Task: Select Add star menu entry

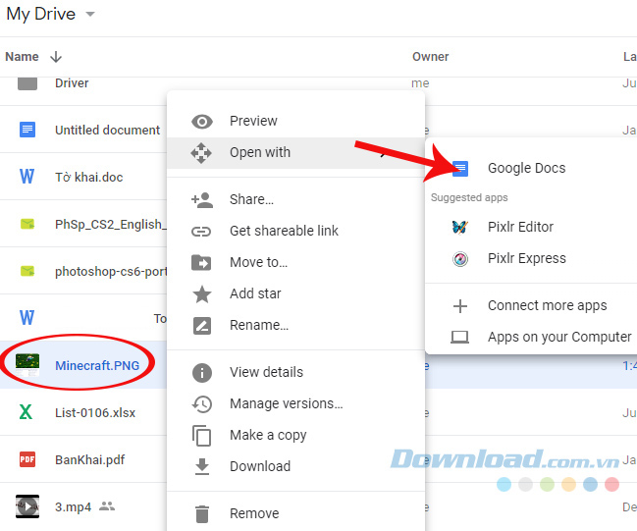Action: (x=295, y=293)
